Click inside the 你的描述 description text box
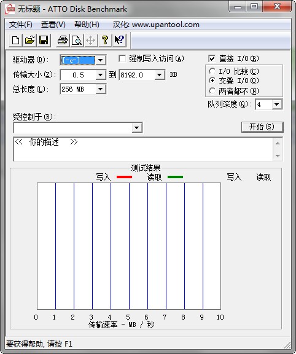296x354 pixels. click(143, 149)
